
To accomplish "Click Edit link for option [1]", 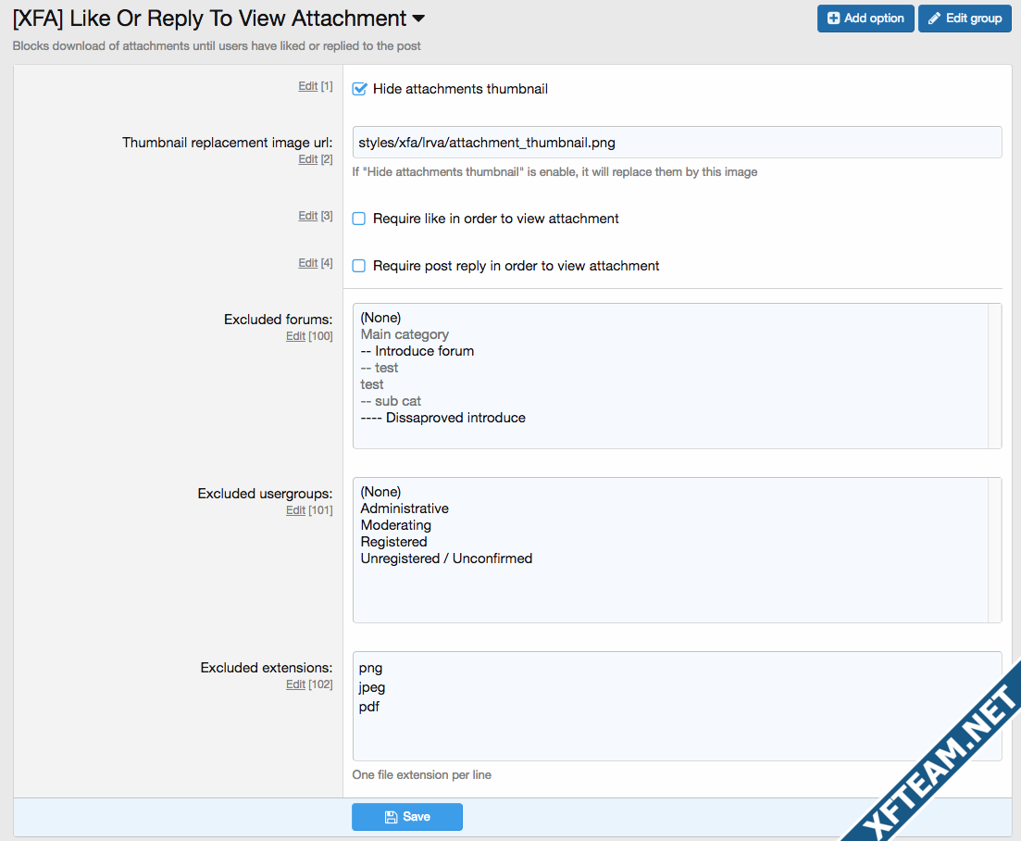I will pos(308,86).
